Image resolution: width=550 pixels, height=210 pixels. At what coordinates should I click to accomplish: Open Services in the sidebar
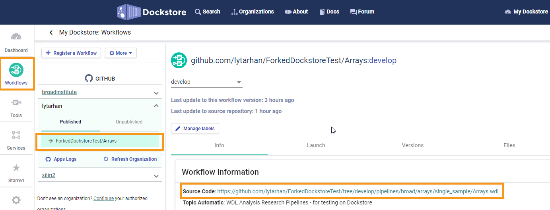pyautogui.click(x=16, y=141)
